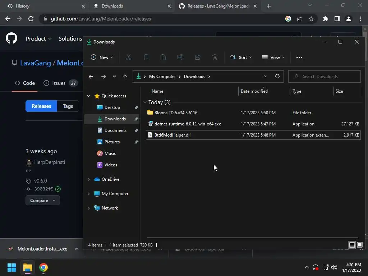Click Chrome back arrow button
This screenshot has width=368, height=276.
tap(8, 19)
